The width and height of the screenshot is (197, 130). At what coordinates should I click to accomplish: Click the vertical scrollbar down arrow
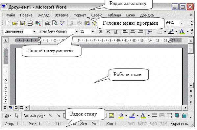(191, 86)
